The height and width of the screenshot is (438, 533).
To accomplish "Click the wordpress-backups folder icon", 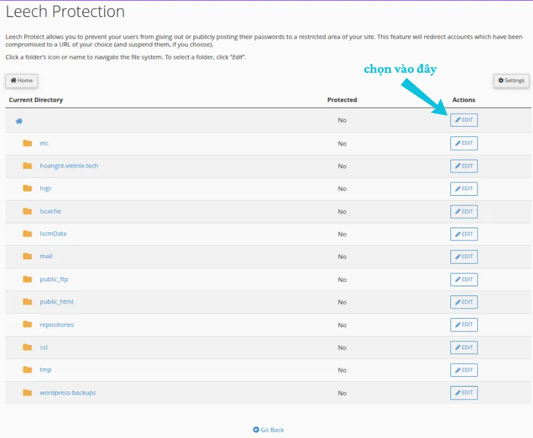I will [27, 392].
